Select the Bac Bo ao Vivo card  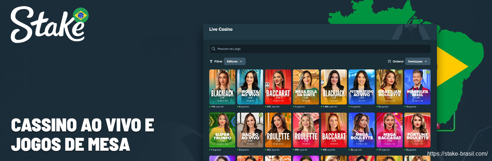[x=250, y=130]
